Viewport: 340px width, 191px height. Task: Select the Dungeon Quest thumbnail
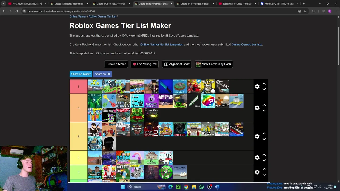pos(137,129)
